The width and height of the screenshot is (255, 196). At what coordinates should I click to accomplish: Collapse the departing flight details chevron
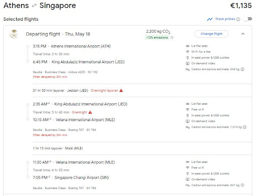(243, 34)
